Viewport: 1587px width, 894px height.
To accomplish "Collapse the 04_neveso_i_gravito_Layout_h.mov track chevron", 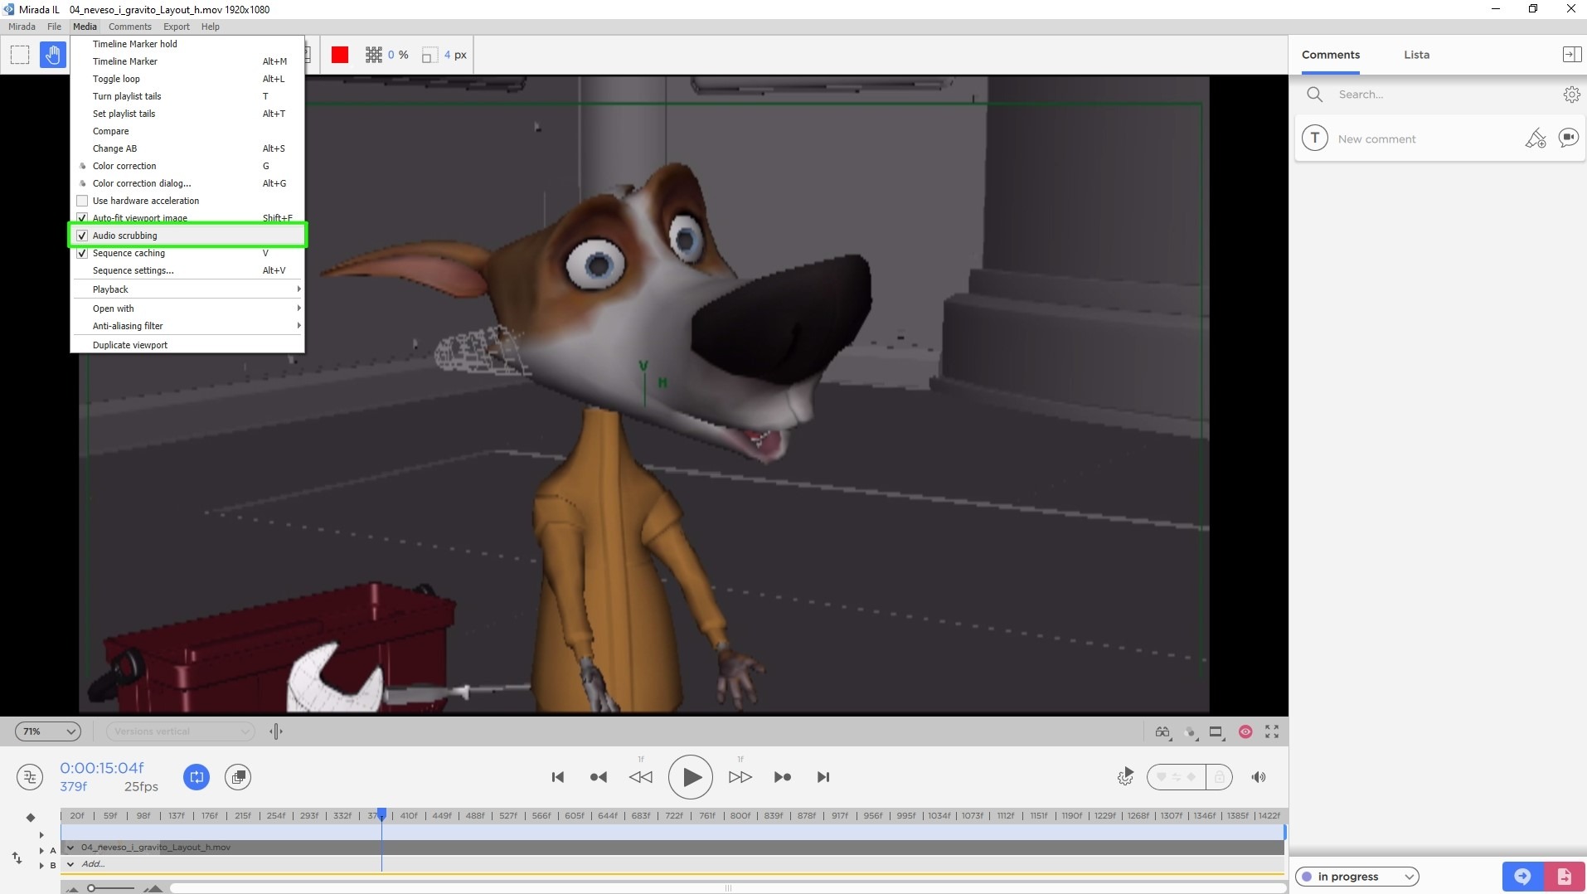I will (70, 848).
